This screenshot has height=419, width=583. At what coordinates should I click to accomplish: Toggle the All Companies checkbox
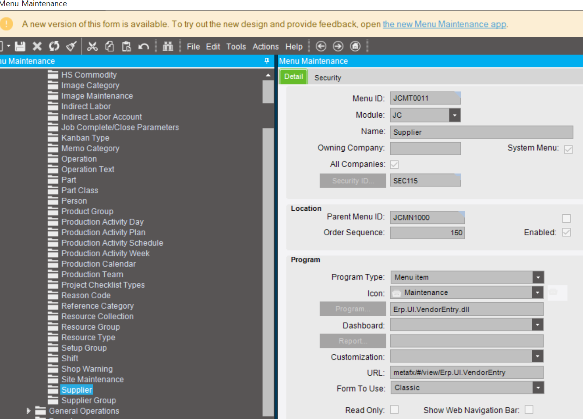pyautogui.click(x=394, y=164)
